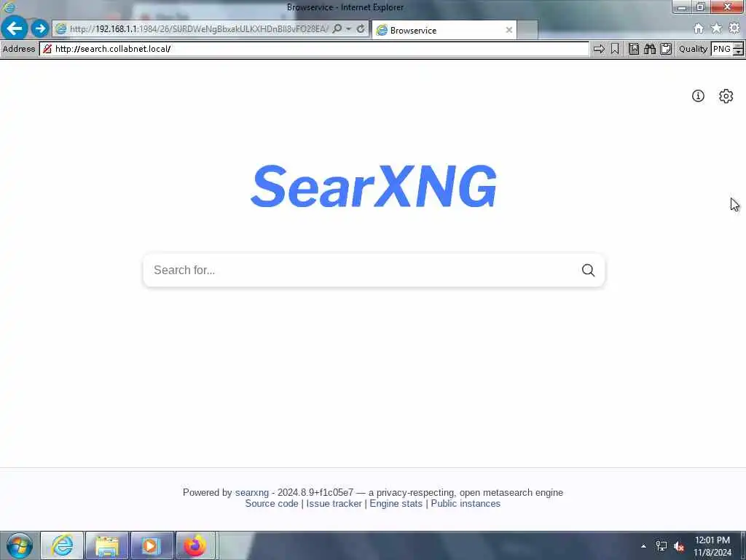Open Firefox from the taskbar

[195, 545]
